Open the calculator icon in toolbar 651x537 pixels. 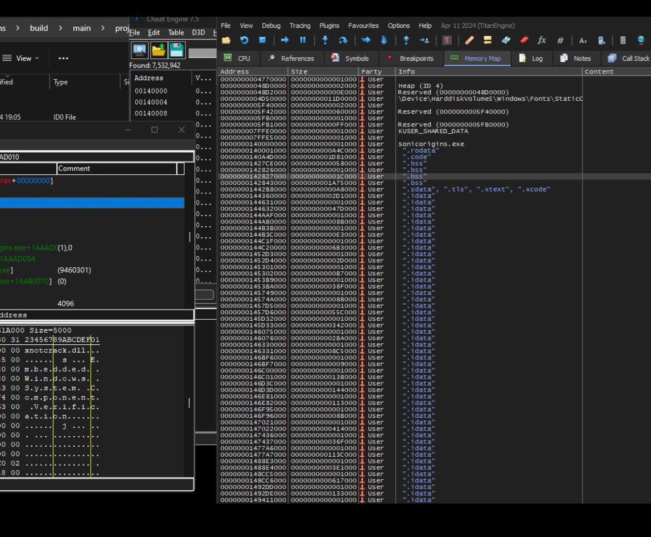coord(623,40)
